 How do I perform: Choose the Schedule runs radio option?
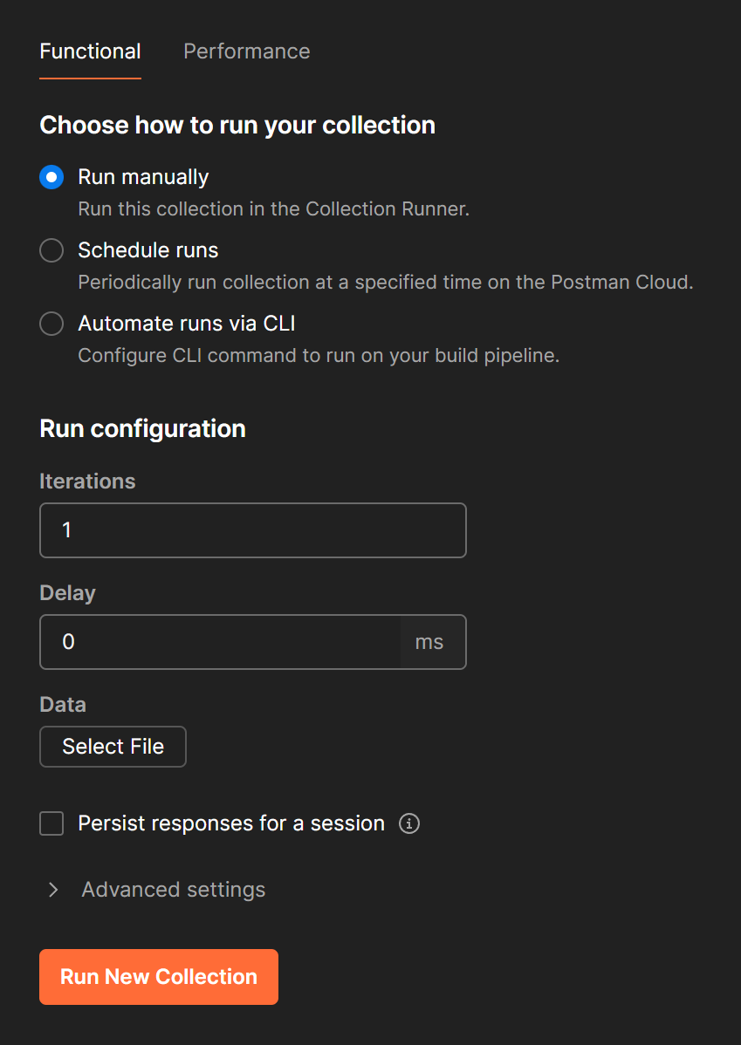click(51, 250)
